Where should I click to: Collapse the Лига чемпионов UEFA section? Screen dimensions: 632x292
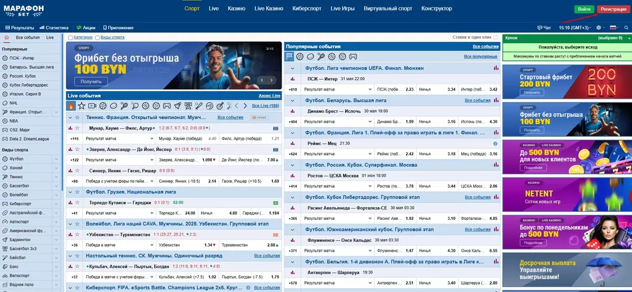tap(293, 68)
